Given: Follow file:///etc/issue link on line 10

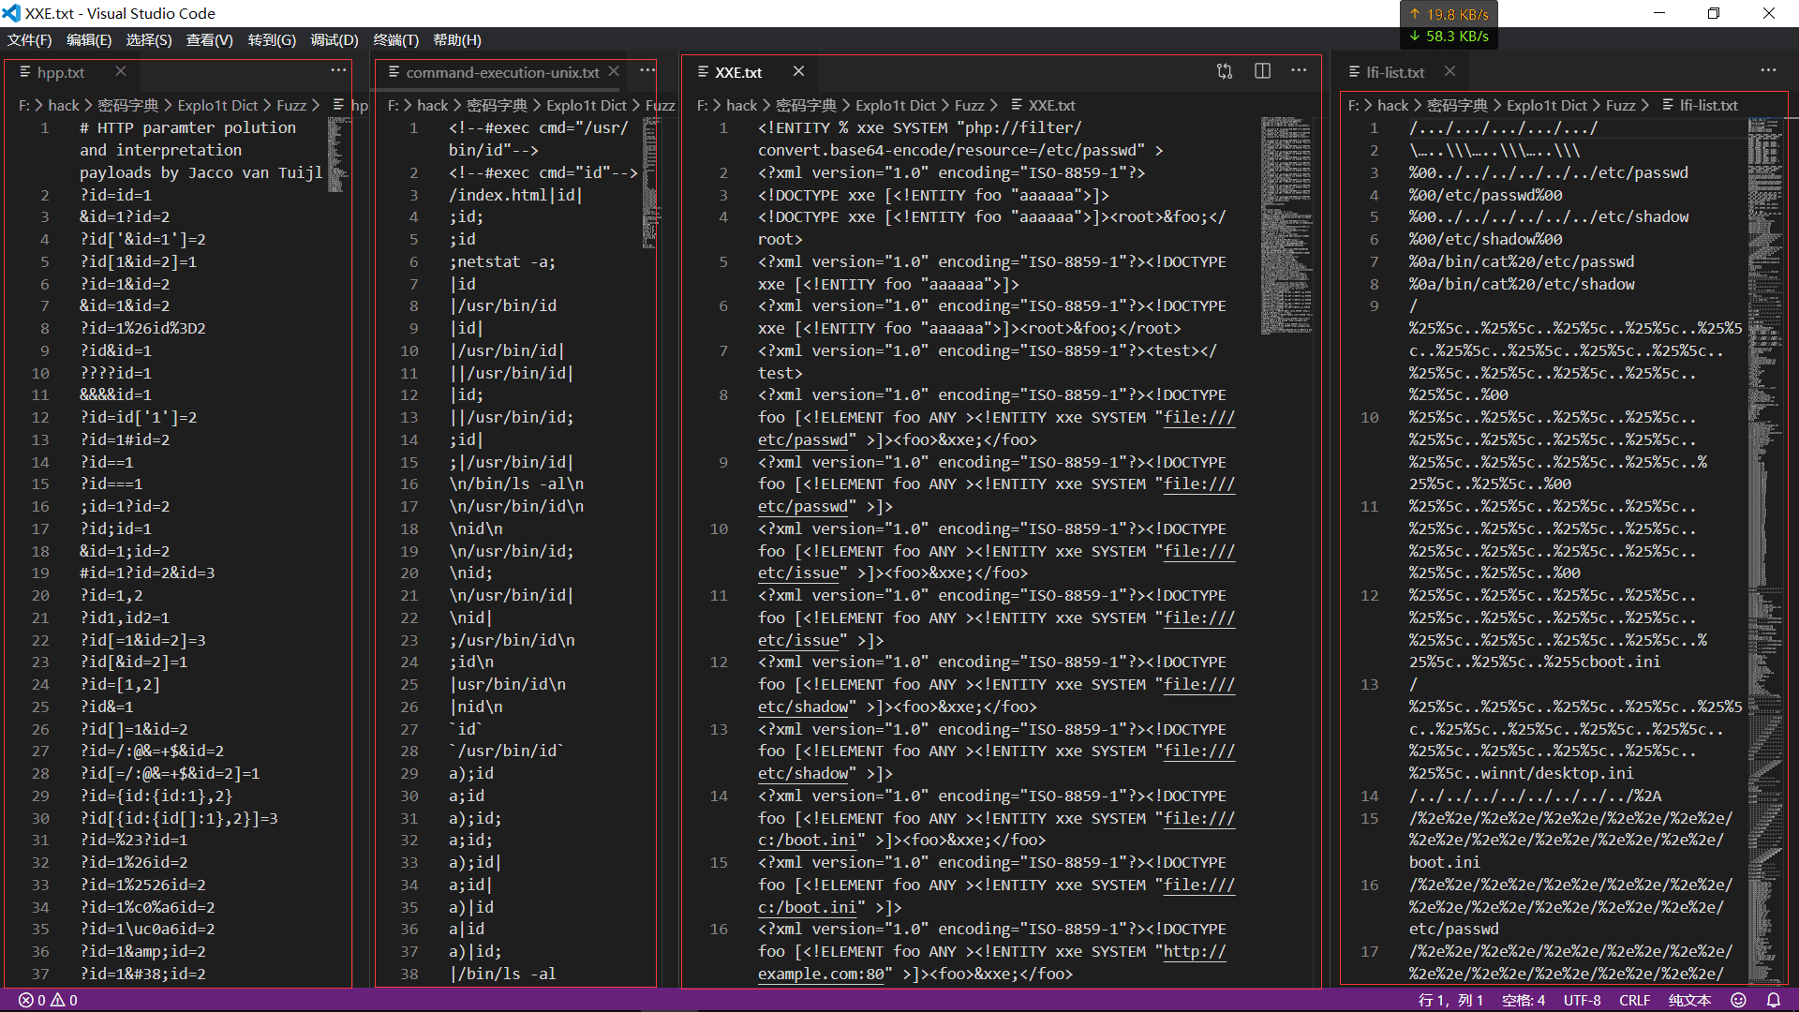Looking at the screenshot, I should tap(996, 562).
